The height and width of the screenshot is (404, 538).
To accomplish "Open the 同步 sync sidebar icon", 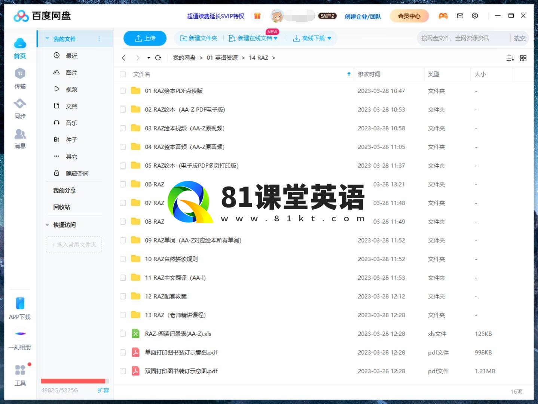I will click(20, 108).
